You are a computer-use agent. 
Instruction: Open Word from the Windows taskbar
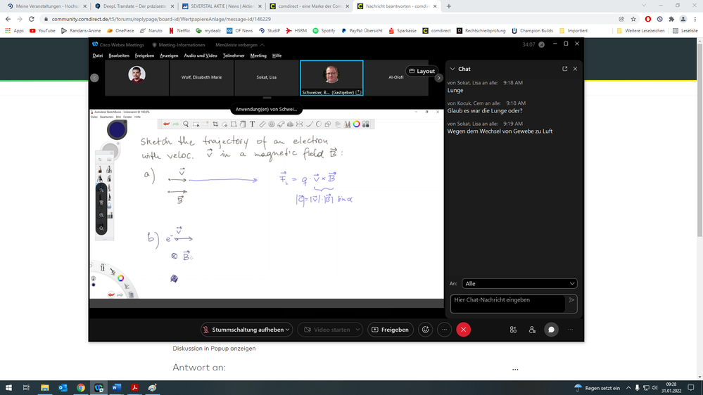click(117, 388)
